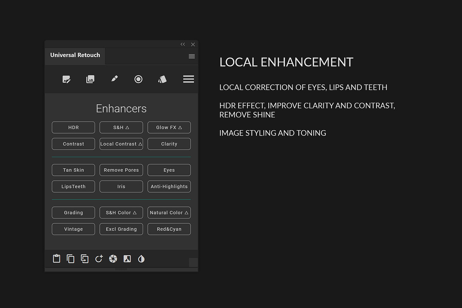
Task: Apply the HDR enhancer
Action: (74, 127)
